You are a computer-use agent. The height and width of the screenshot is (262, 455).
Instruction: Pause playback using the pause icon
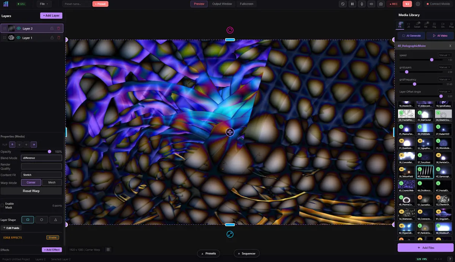[x=352, y=4]
